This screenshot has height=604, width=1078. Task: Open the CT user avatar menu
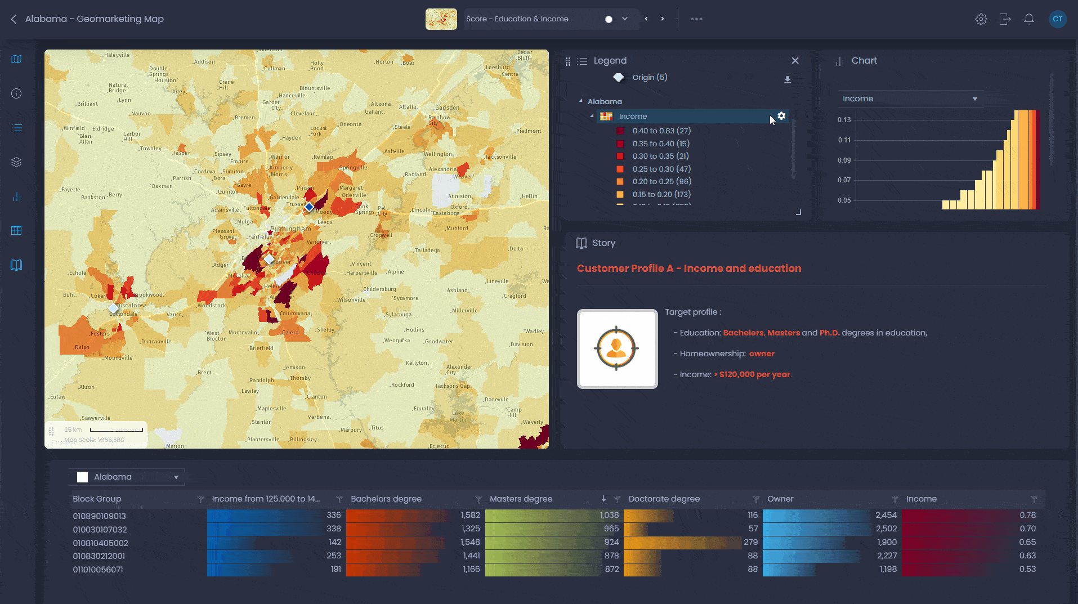point(1058,19)
